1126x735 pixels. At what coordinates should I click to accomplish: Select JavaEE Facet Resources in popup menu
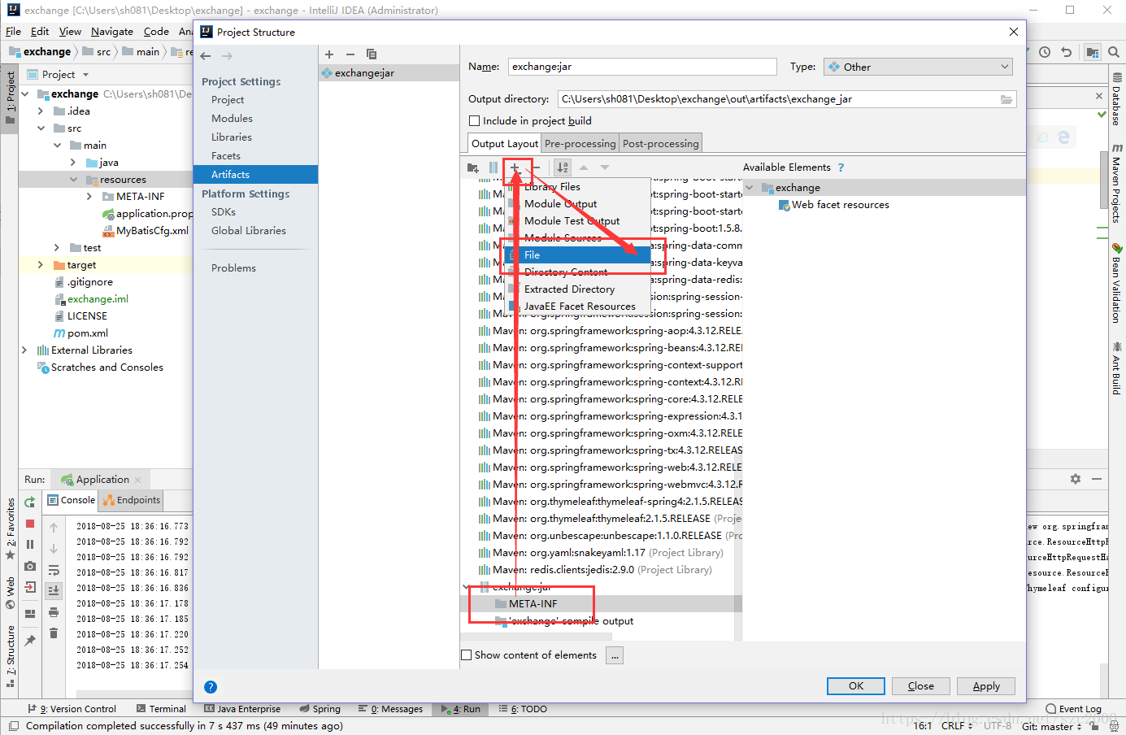click(x=577, y=307)
